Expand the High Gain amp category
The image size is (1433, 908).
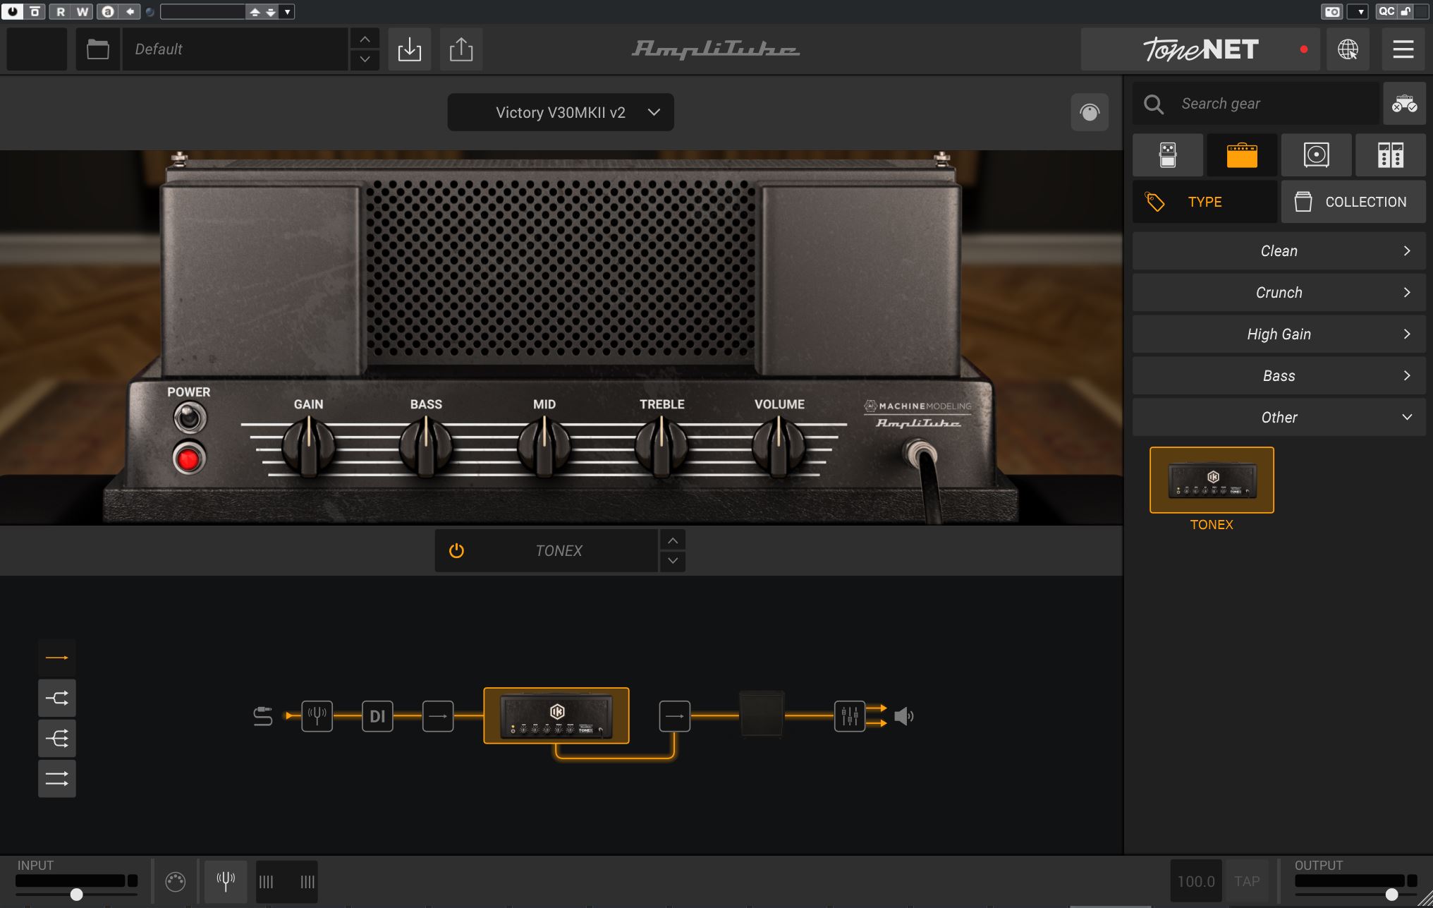tap(1279, 334)
